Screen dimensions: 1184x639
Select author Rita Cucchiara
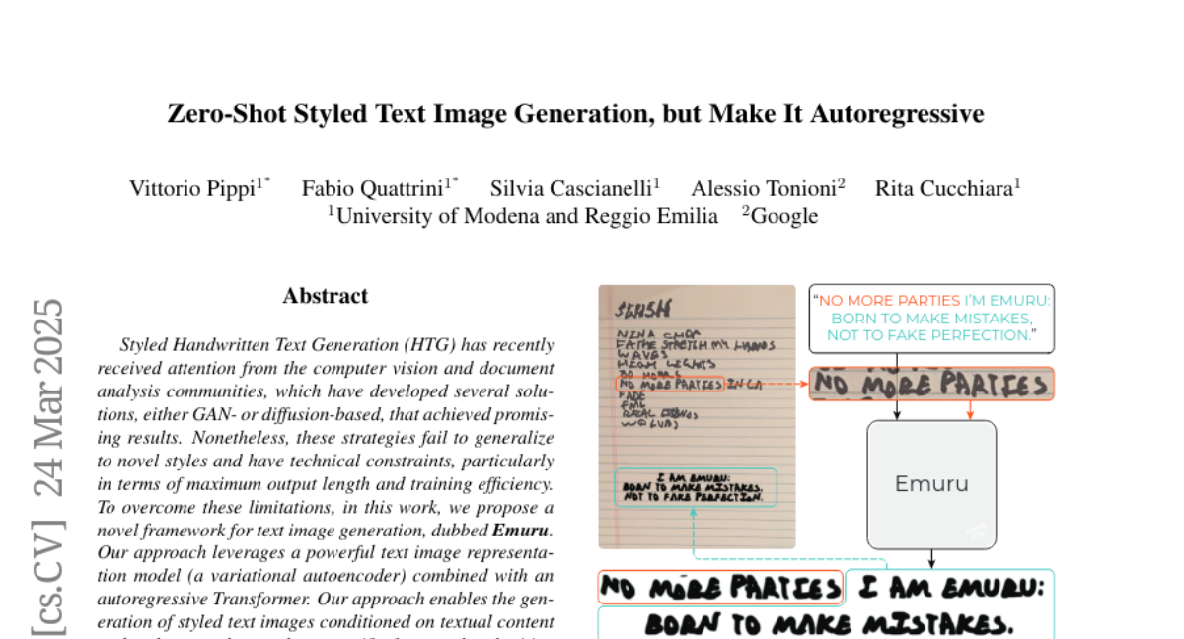[945, 188]
